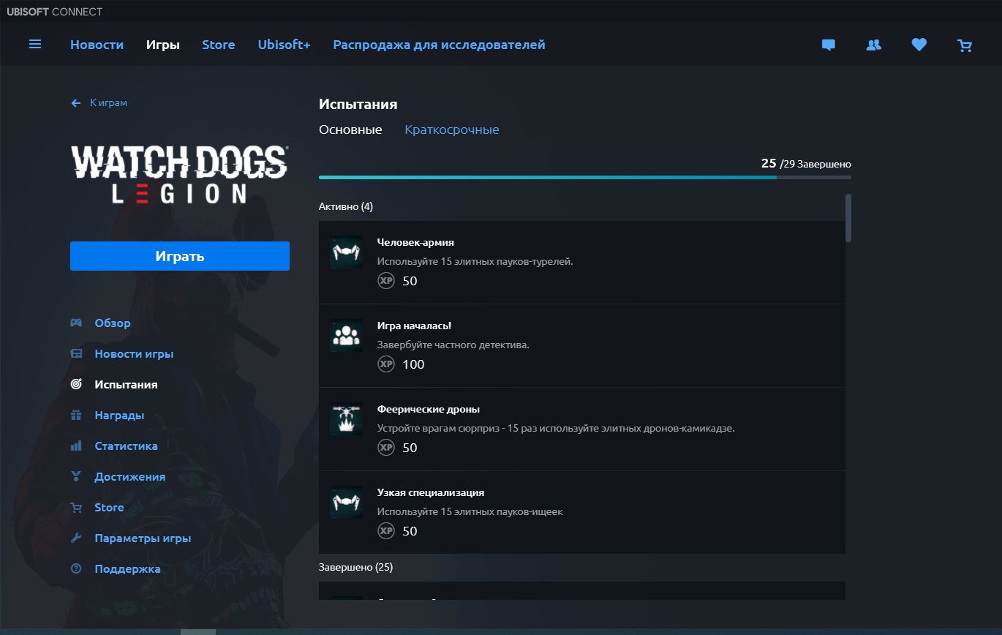Click the question mark icon next to Поддержка
Screen dimensions: 1002x635
[x=76, y=569]
